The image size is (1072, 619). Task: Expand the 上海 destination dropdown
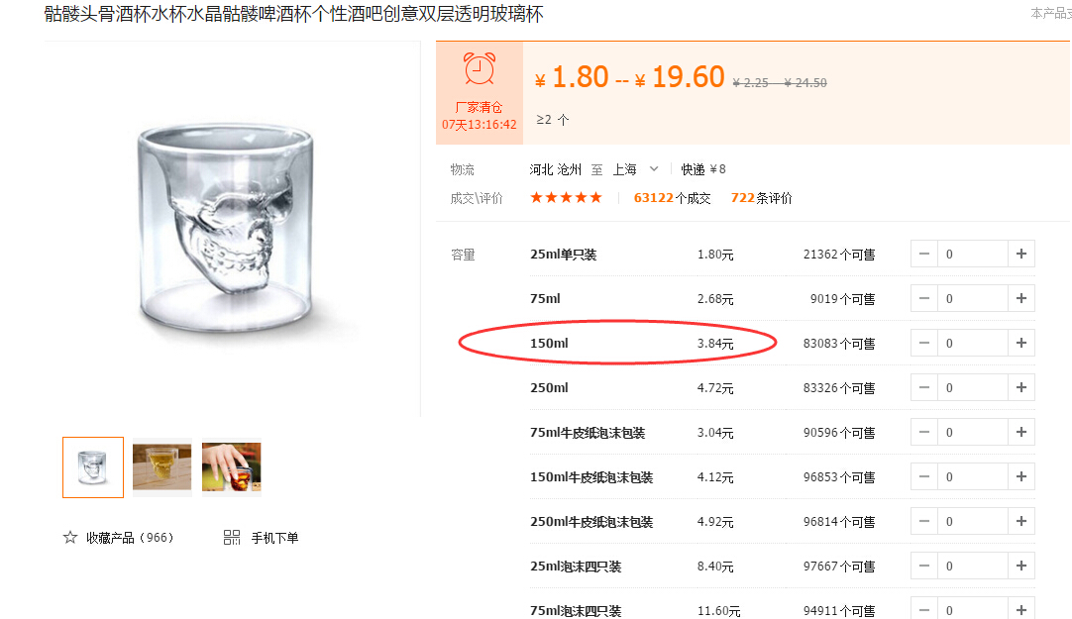(635, 169)
